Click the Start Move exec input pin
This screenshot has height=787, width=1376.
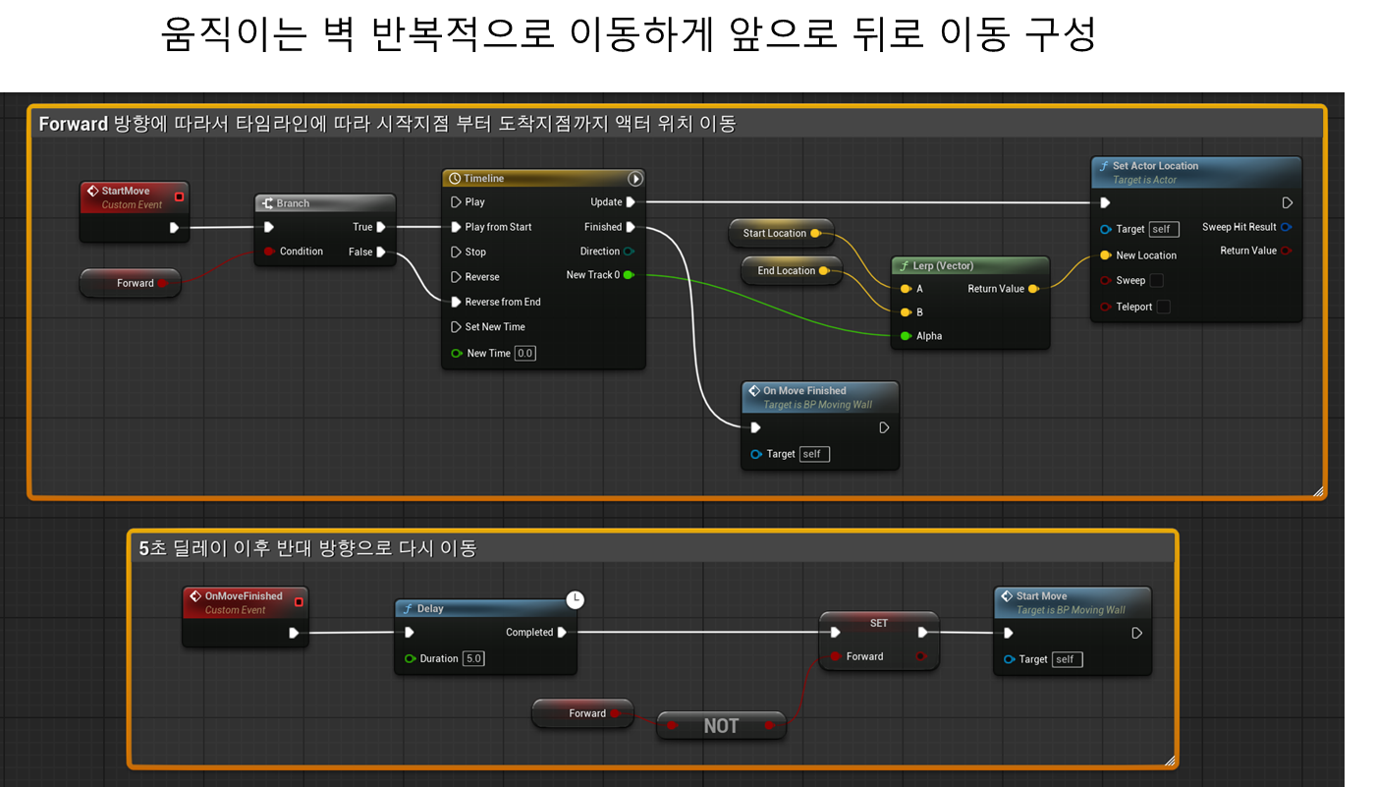coord(1009,633)
